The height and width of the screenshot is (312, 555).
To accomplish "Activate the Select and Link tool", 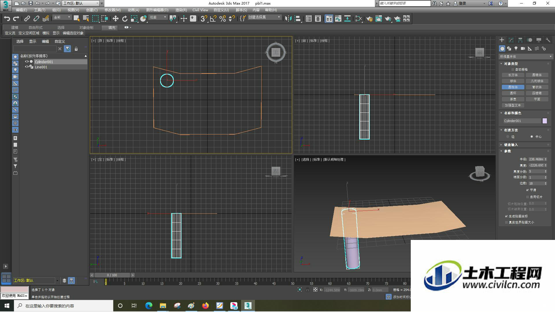I will 27,19.
